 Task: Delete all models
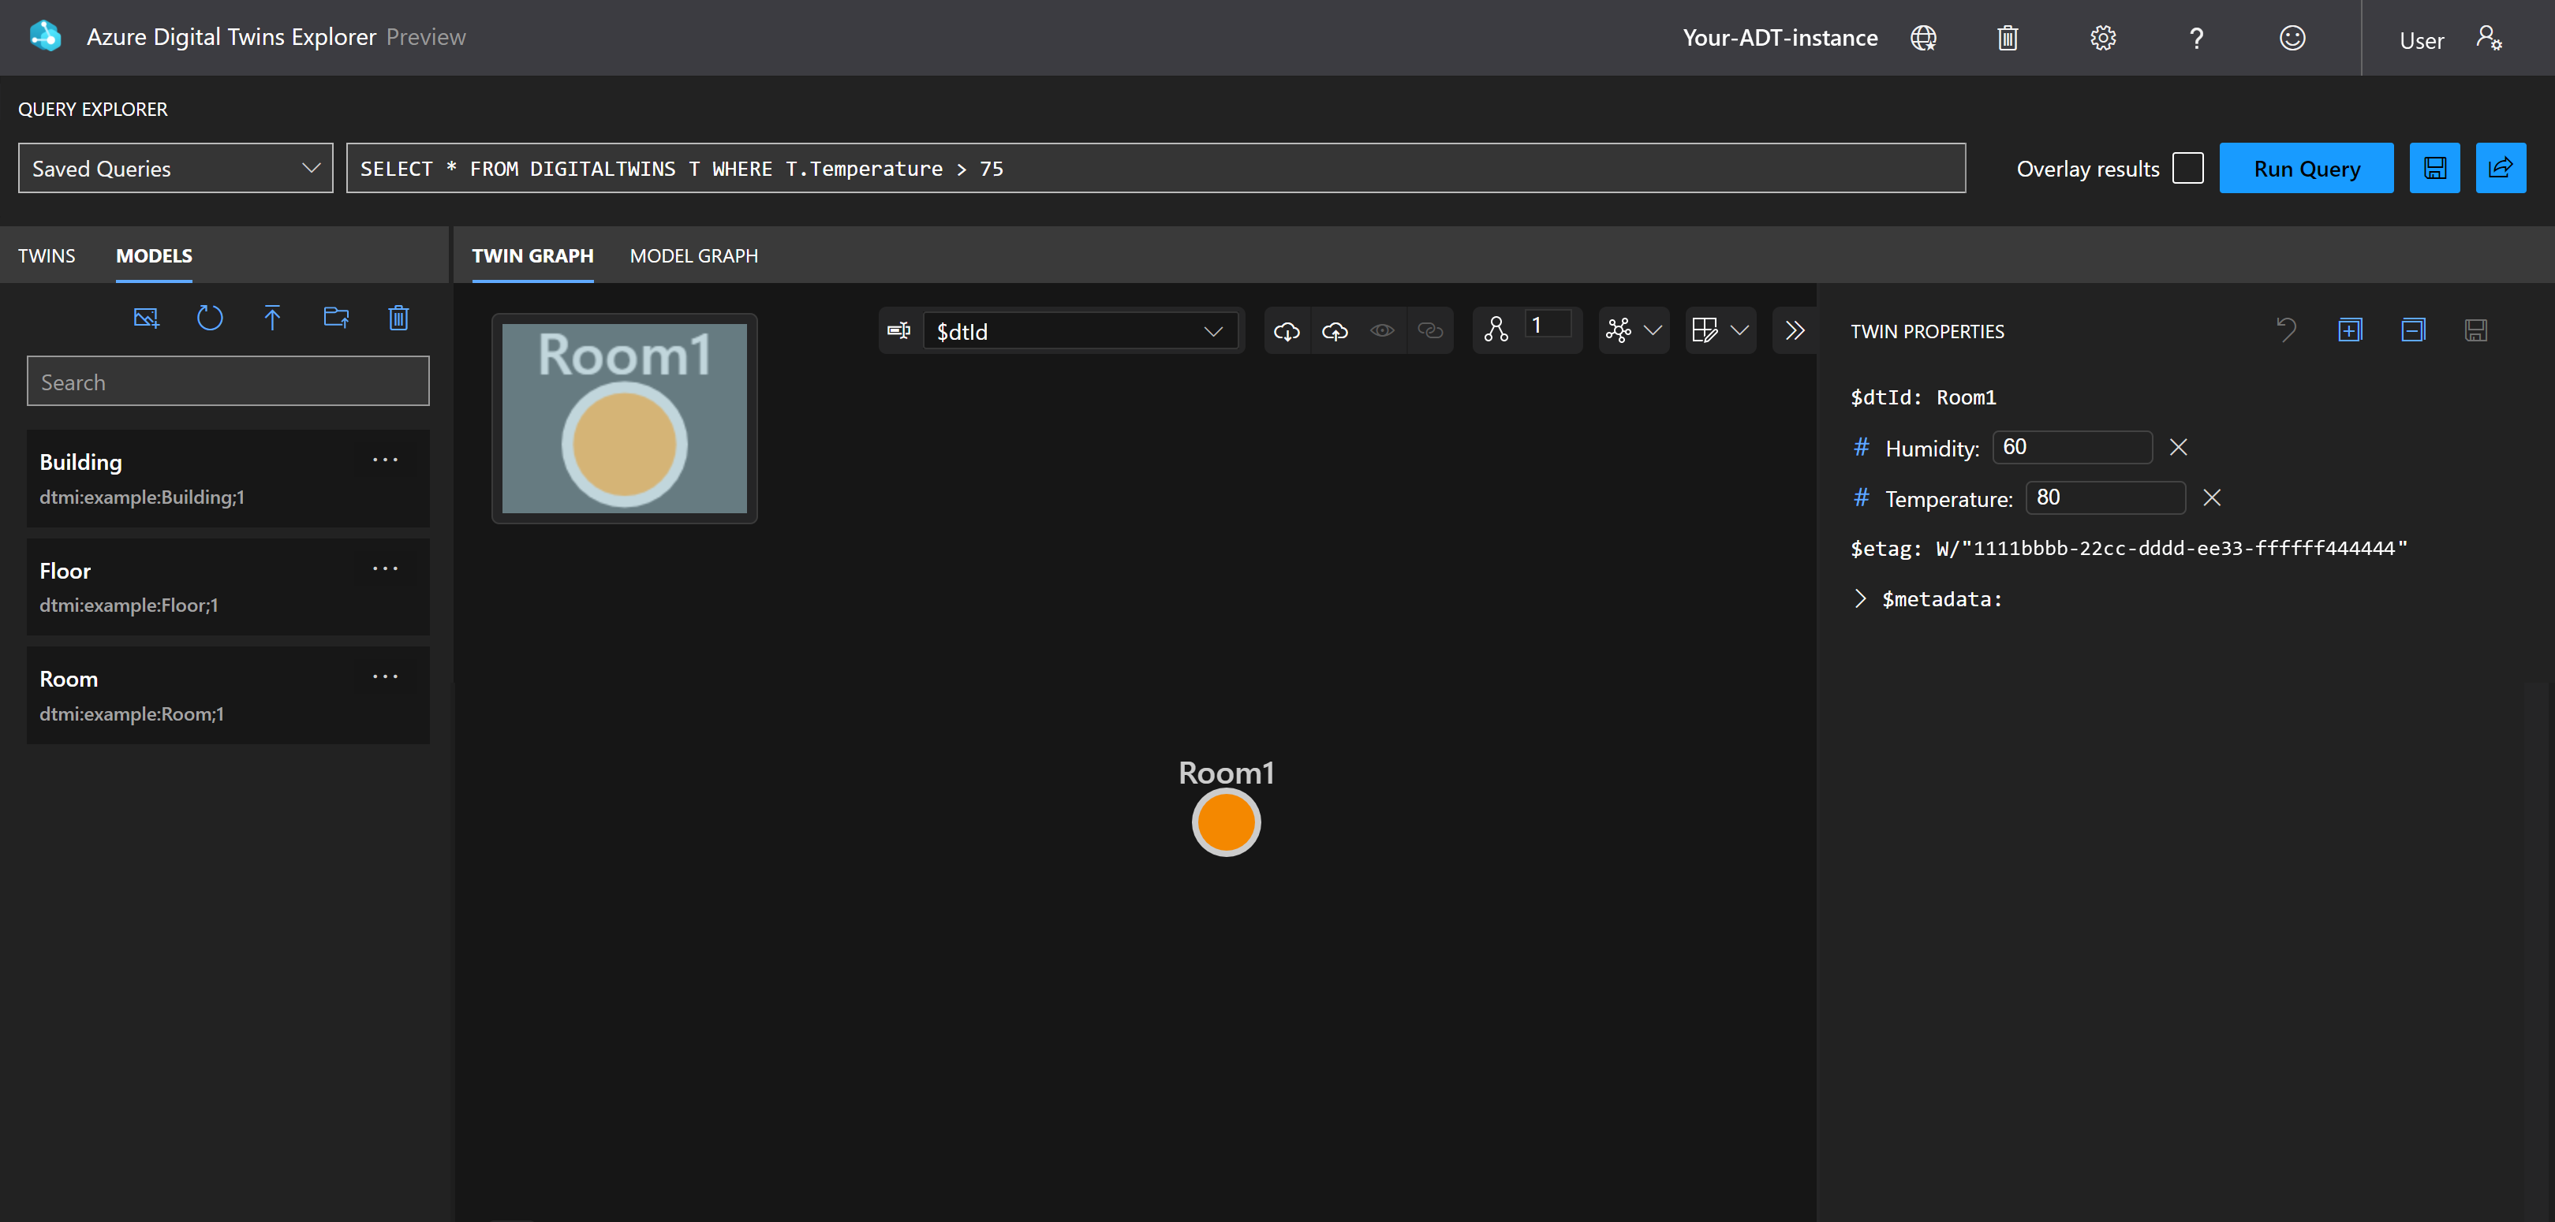point(398,319)
